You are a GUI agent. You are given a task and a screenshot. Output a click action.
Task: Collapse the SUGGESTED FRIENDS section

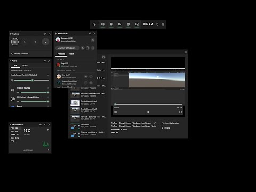tap(66, 71)
